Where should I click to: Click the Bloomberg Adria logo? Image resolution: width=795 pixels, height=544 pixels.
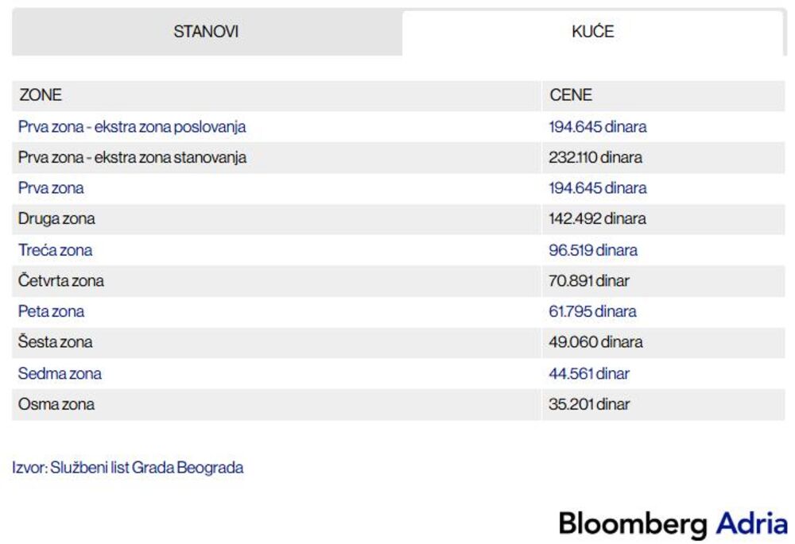pyautogui.click(x=673, y=524)
